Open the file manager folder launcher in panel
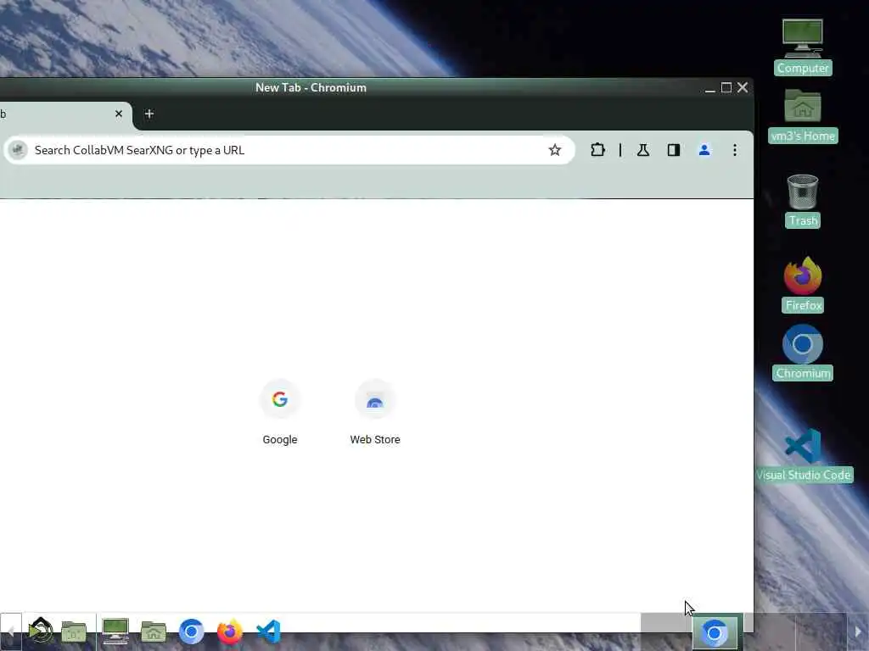 tap(74, 631)
